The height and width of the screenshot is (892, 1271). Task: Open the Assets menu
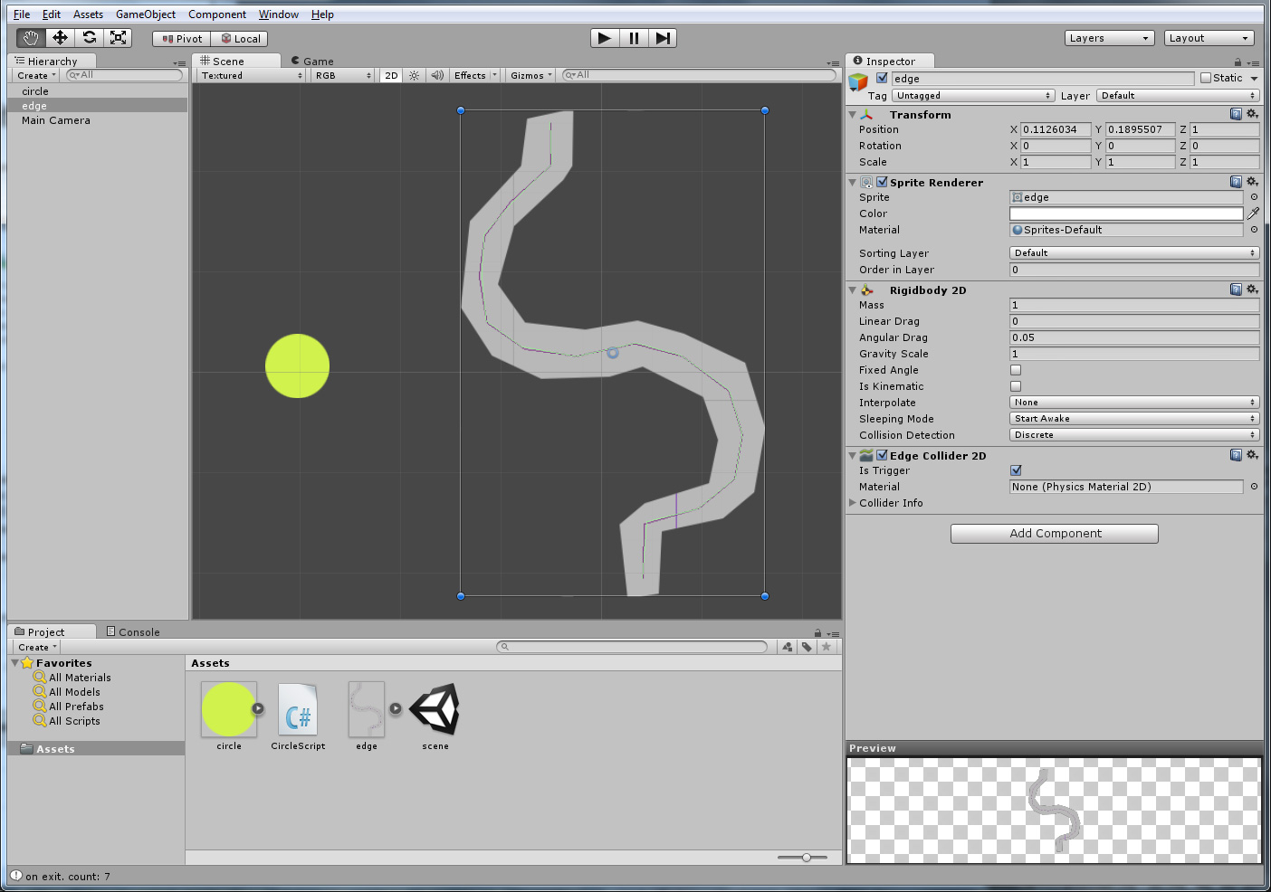[x=88, y=14]
